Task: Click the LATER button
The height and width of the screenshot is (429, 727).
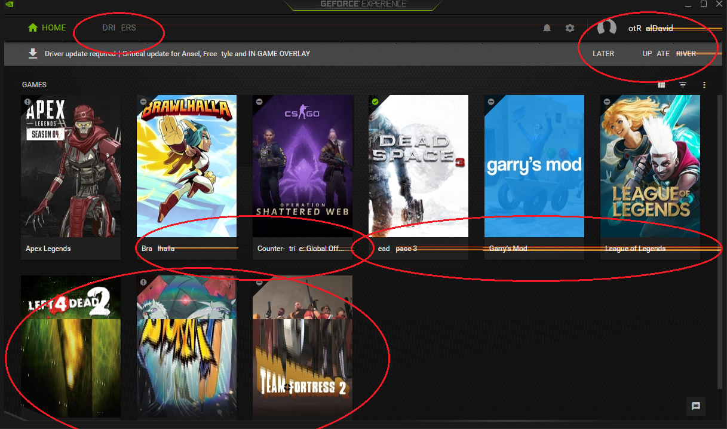Action: point(603,54)
